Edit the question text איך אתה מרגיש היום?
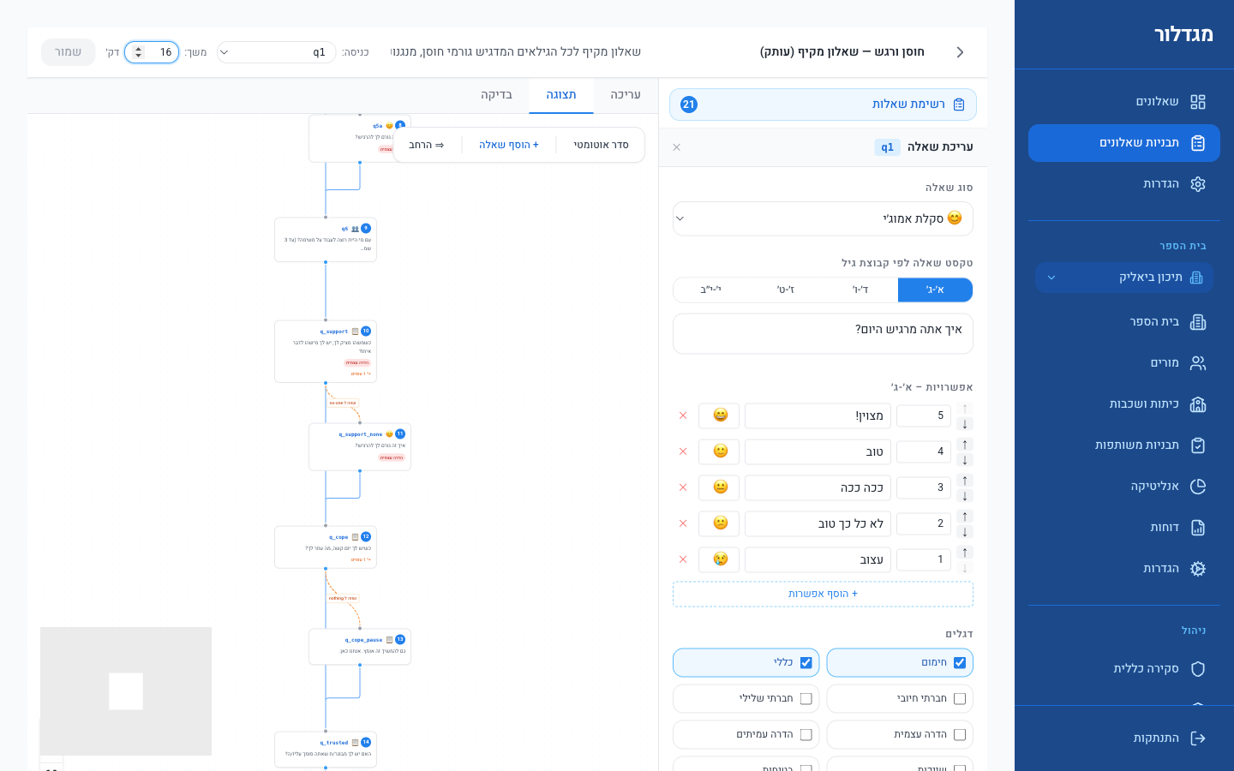The height and width of the screenshot is (771, 1234). (823, 334)
